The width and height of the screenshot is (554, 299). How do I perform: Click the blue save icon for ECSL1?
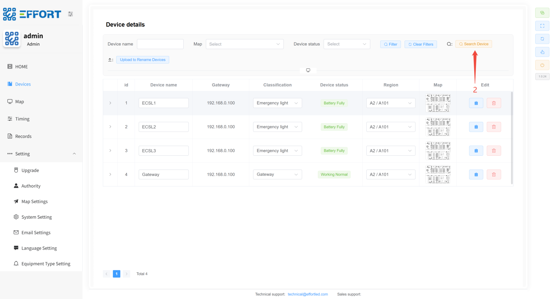click(476, 103)
